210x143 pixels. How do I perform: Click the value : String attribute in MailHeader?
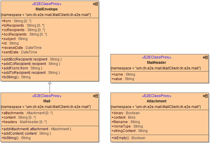123,79
